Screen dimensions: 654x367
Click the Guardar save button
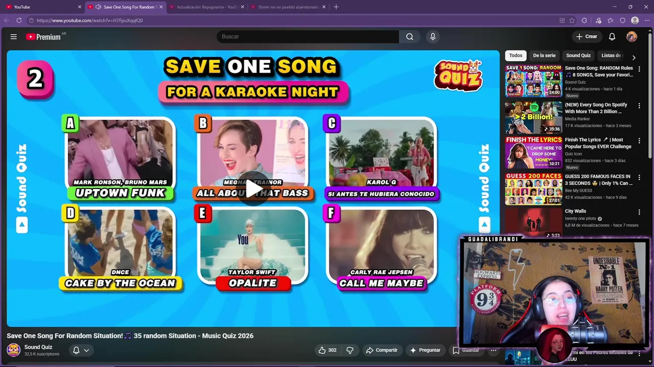click(x=466, y=350)
